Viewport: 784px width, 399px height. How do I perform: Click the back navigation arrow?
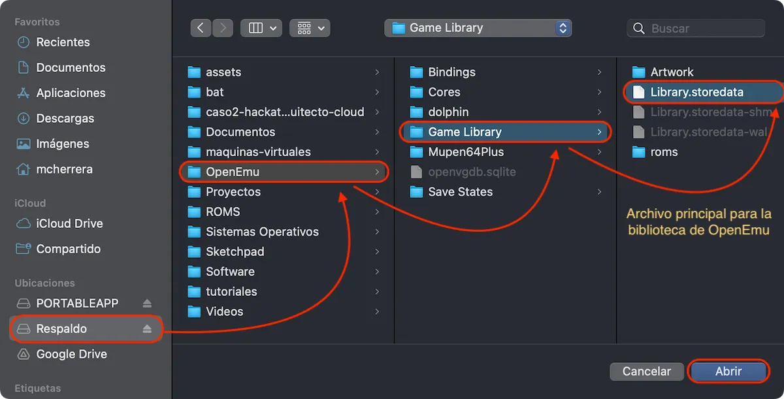(201, 27)
